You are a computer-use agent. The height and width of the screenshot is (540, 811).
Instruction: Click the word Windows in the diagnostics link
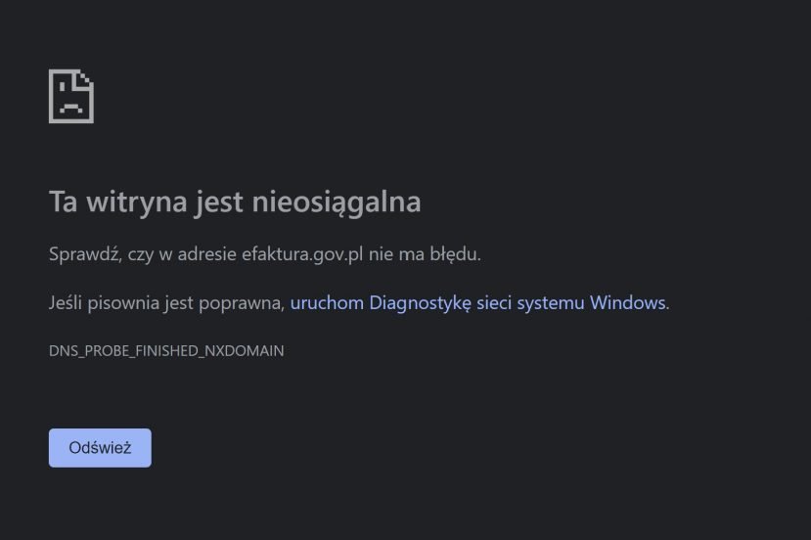pyautogui.click(x=627, y=302)
